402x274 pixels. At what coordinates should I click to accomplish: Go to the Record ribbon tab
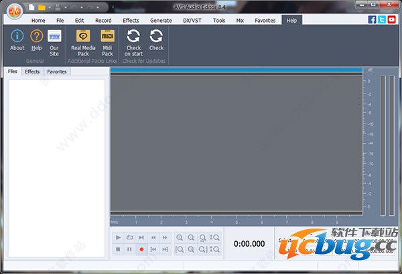pyautogui.click(x=103, y=21)
